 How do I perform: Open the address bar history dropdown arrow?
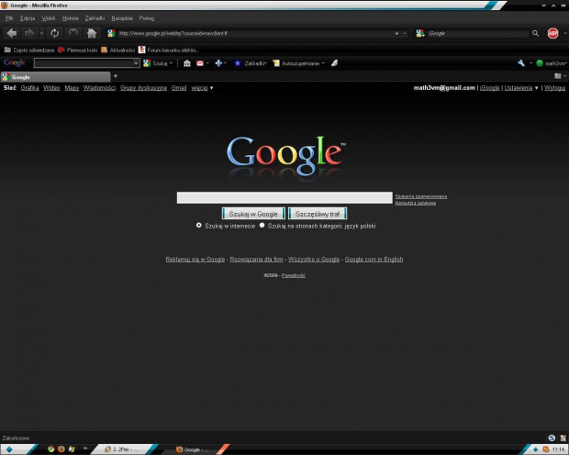pyautogui.click(x=405, y=33)
